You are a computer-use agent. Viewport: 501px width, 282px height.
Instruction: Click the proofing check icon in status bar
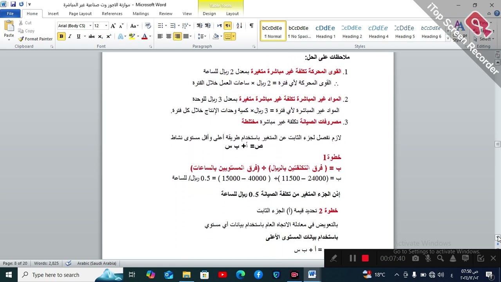point(68,263)
